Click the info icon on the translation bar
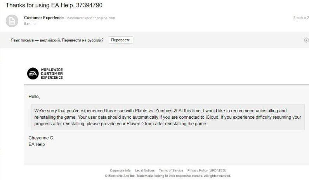Viewport: 309px width, 180px height. pyautogui.click(x=306, y=40)
